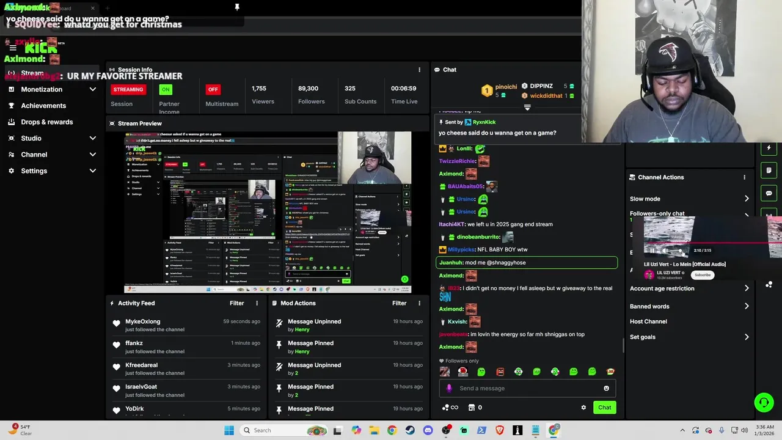Image resolution: width=782 pixels, height=440 pixels.
Task: Subscribe to LIL UZI VERT channel
Action: pyautogui.click(x=703, y=275)
